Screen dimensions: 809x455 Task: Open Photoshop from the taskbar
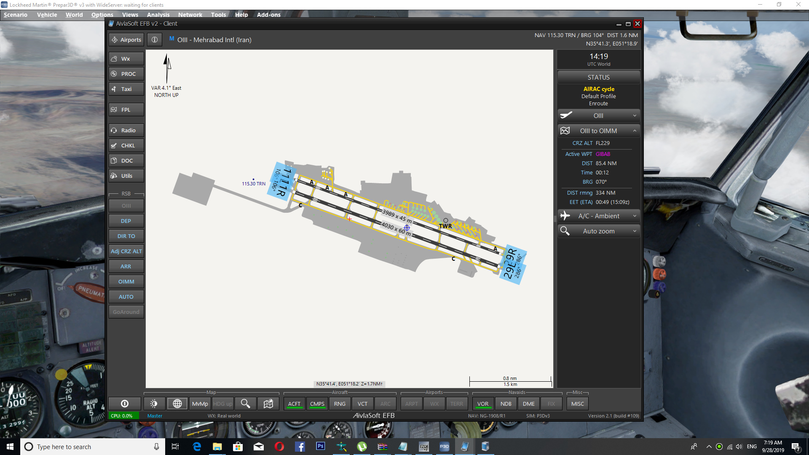(321, 446)
